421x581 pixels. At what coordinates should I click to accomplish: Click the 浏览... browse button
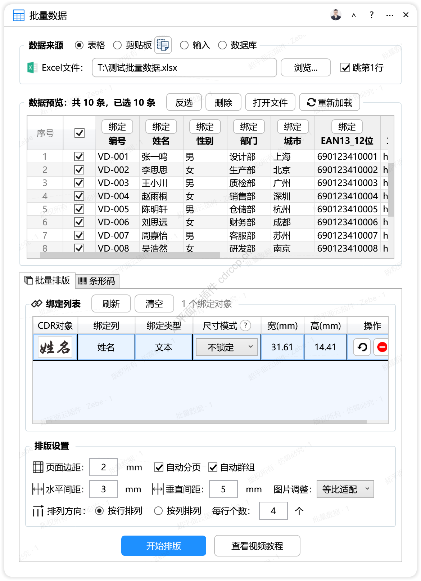click(306, 67)
